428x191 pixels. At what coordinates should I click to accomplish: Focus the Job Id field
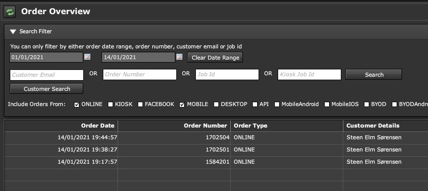[227, 74]
